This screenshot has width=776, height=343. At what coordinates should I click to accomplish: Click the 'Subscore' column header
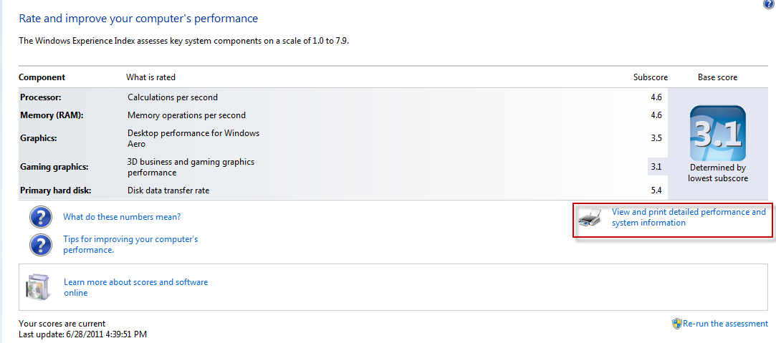pos(651,77)
